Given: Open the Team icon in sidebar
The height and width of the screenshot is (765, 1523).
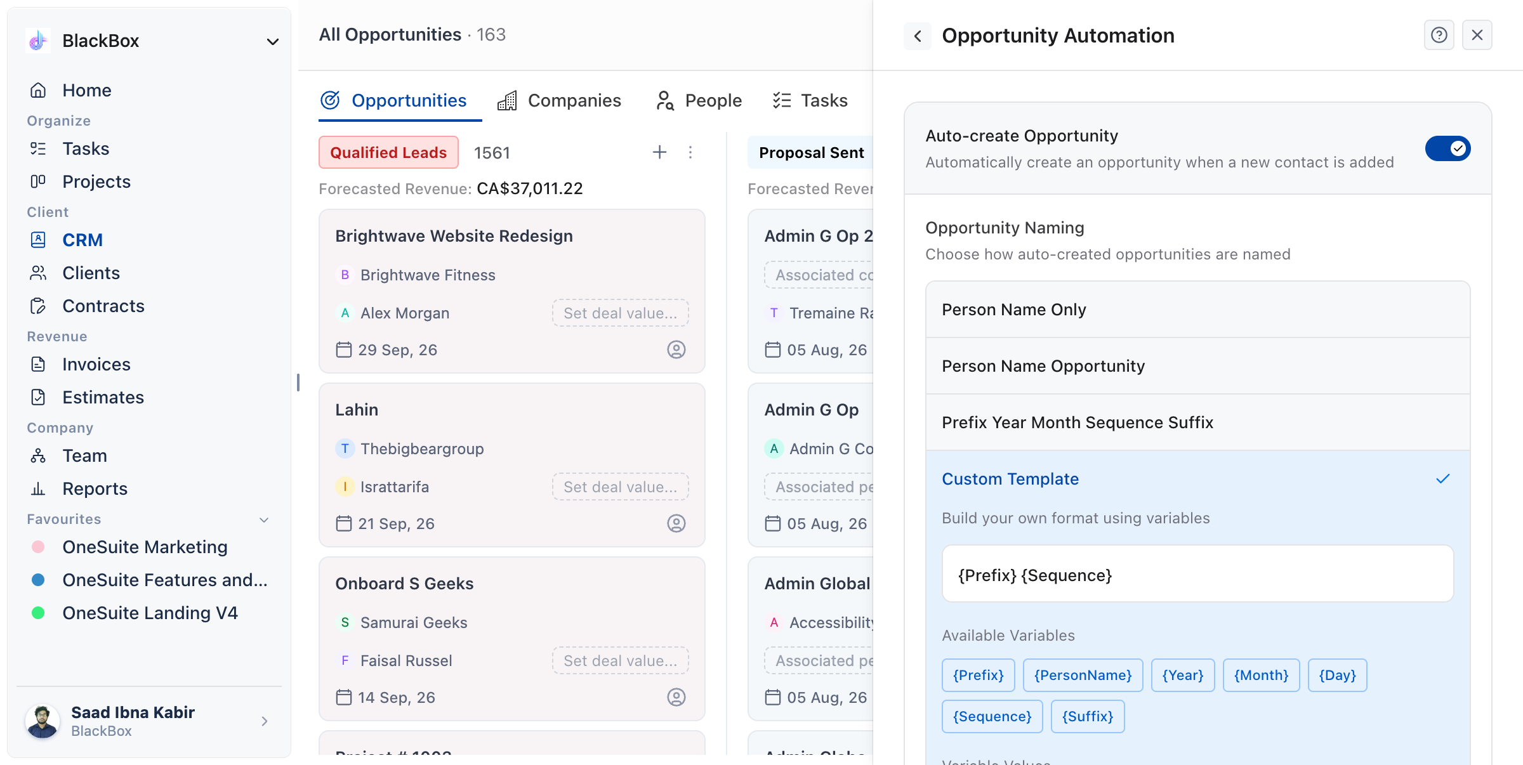Looking at the screenshot, I should 38,455.
